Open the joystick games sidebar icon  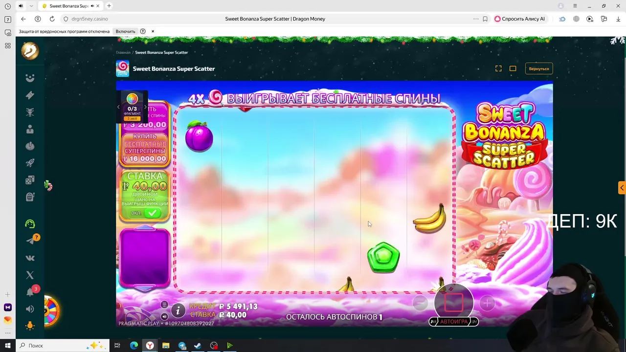pyautogui.click(x=30, y=146)
